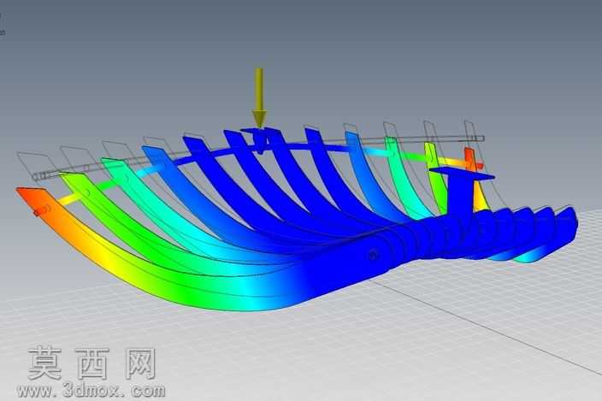Select the small red rib tip at the rod's right end
Screen dimensions: 602x401
[x=471, y=159]
